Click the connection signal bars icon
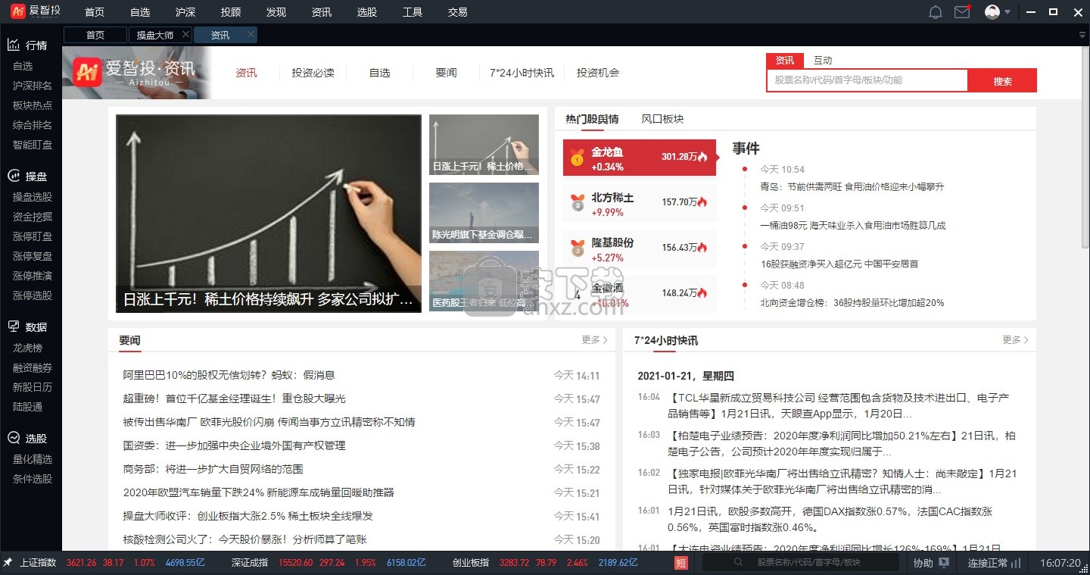The width and height of the screenshot is (1090, 575). 1016,563
